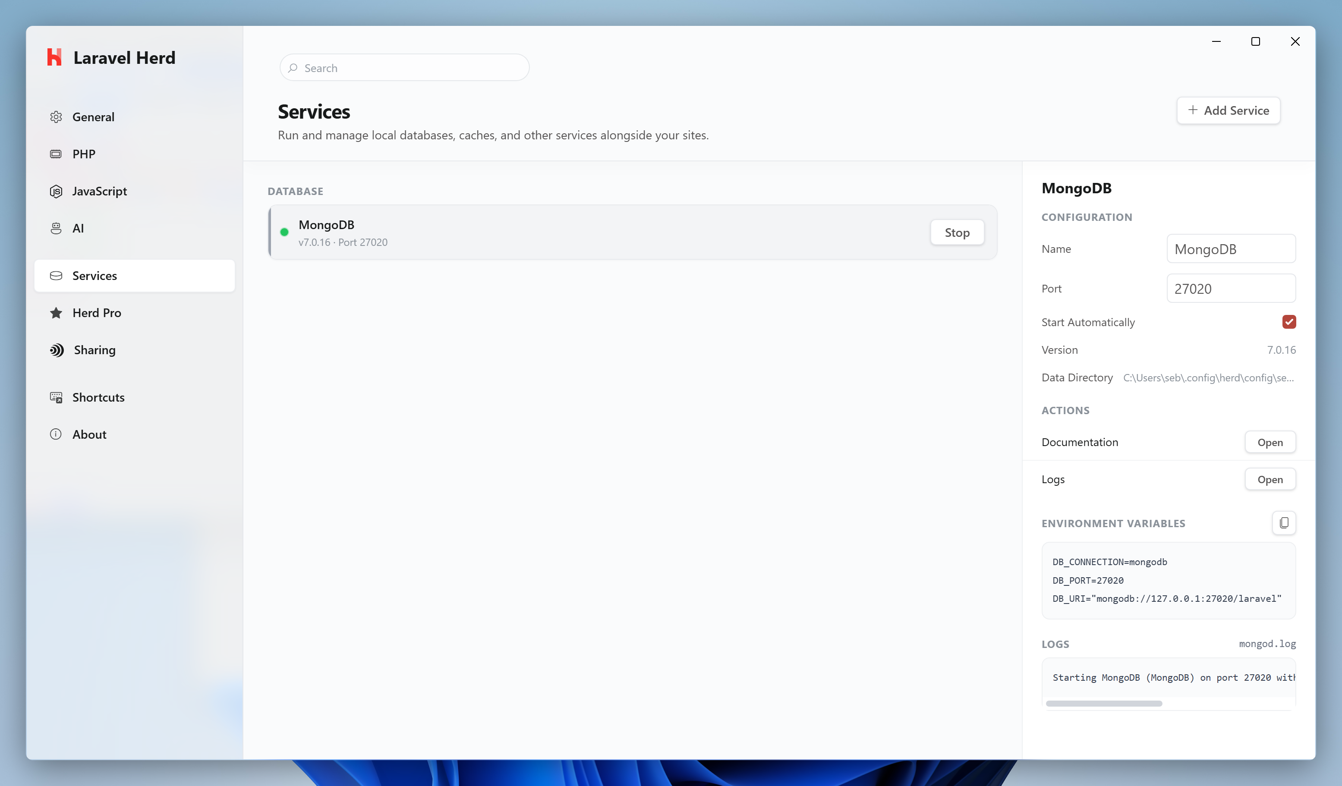Viewport: 1342px width, 786px height.
Task: Open the General settings section
Action: point(135,116)
